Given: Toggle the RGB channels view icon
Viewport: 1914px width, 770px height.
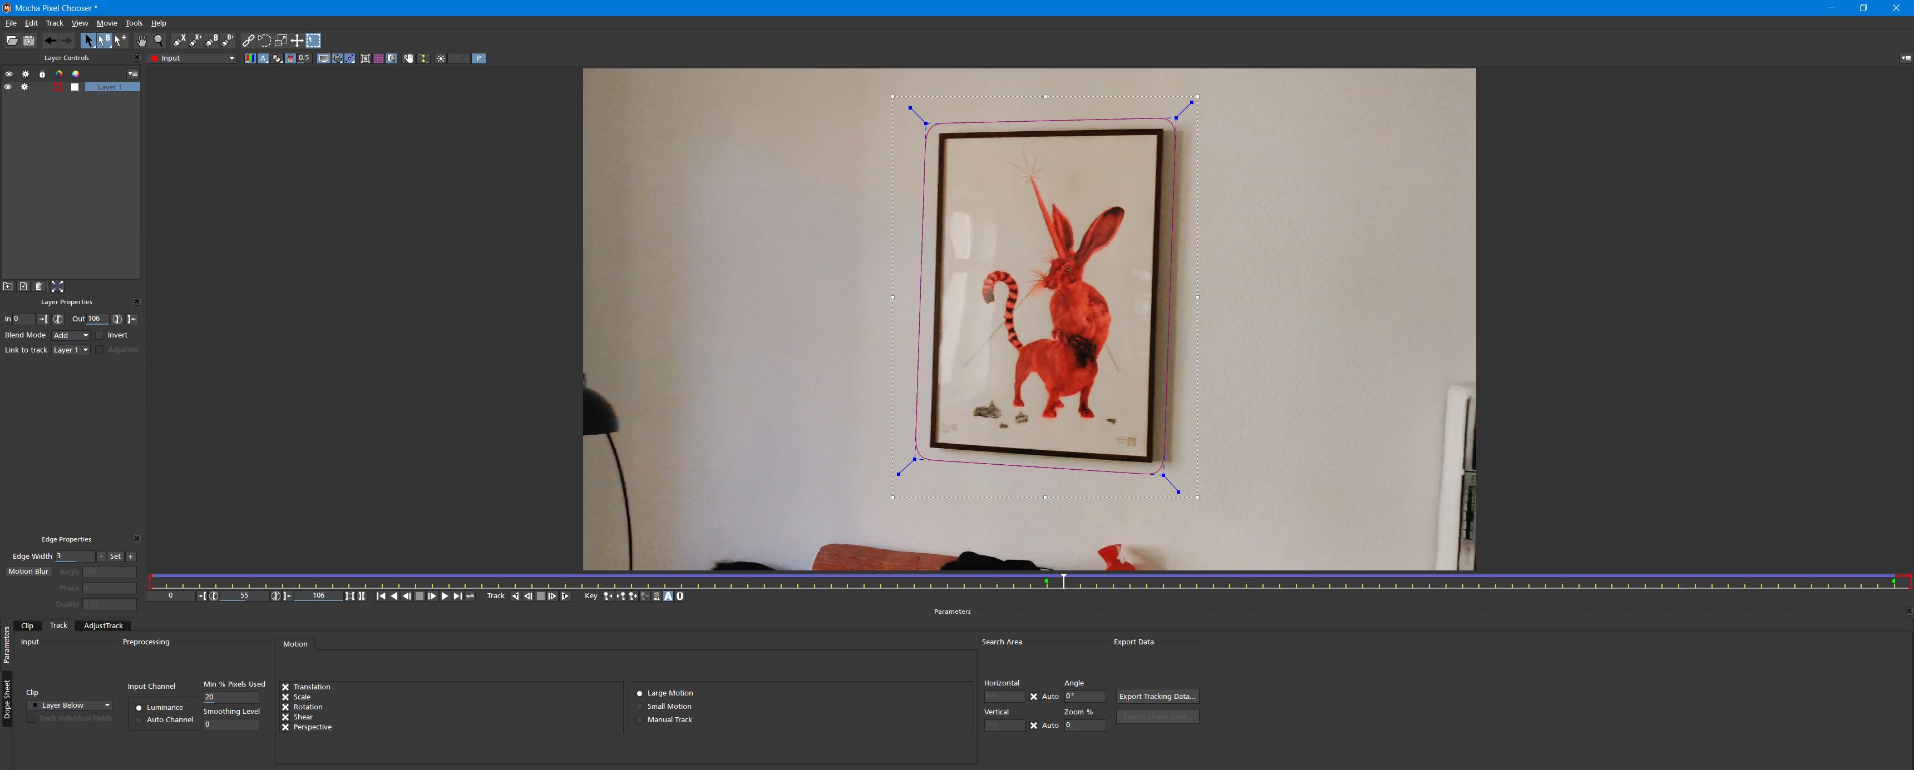Looking at the screenshot, I should [250, 58].
